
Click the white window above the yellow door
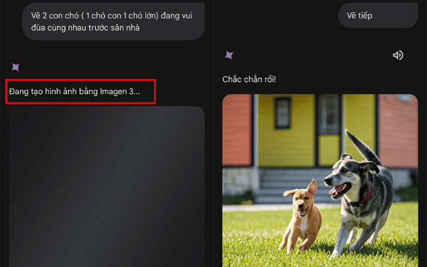(329, 114)
